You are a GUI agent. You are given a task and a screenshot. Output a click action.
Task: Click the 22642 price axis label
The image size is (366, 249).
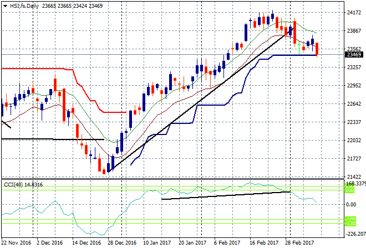pyautogui.click(x=354, y=103)
